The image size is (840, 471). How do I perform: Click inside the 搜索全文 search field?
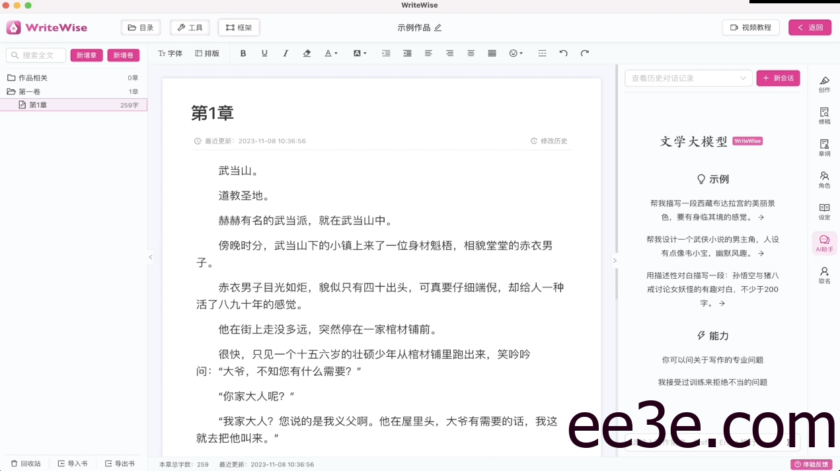coord(36,55)
